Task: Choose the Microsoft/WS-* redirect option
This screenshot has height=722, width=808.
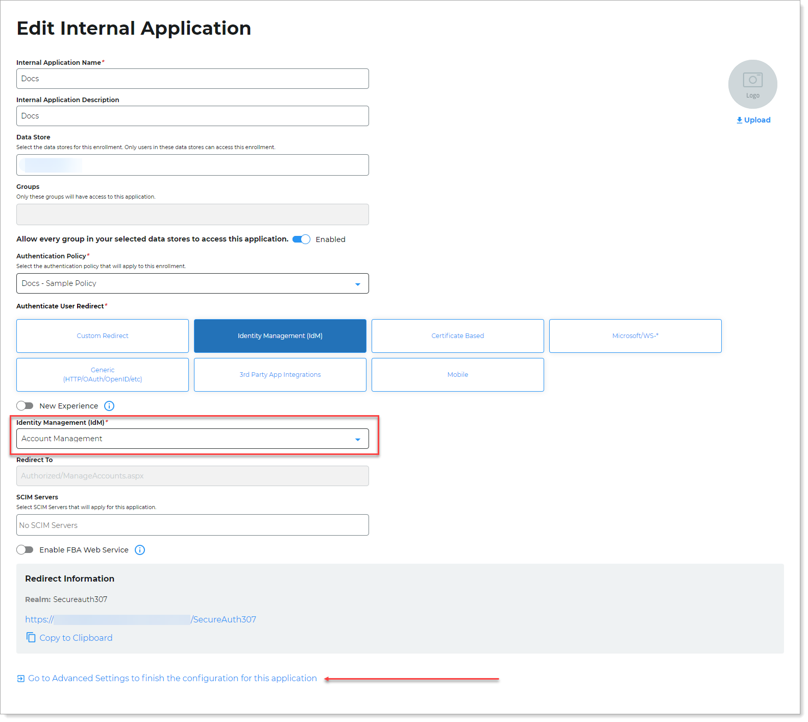Action: [635, 336]
